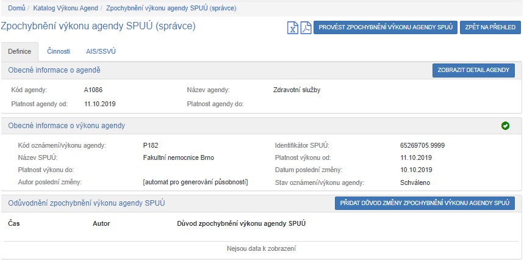Sort table by Autor column
Screen dimensions: 524x260
pyautogui.click(x=101, y=224)
